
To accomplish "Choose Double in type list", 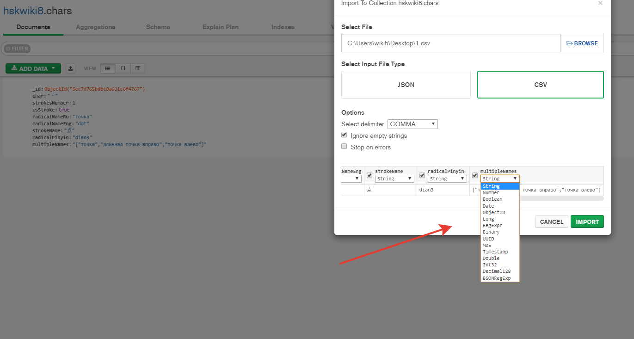I will [500, 258].
